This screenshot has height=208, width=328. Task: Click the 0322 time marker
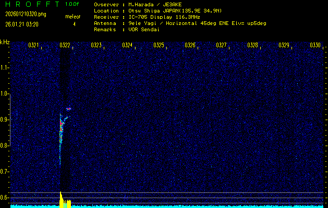pyautogui.click(x=65, y=46)
